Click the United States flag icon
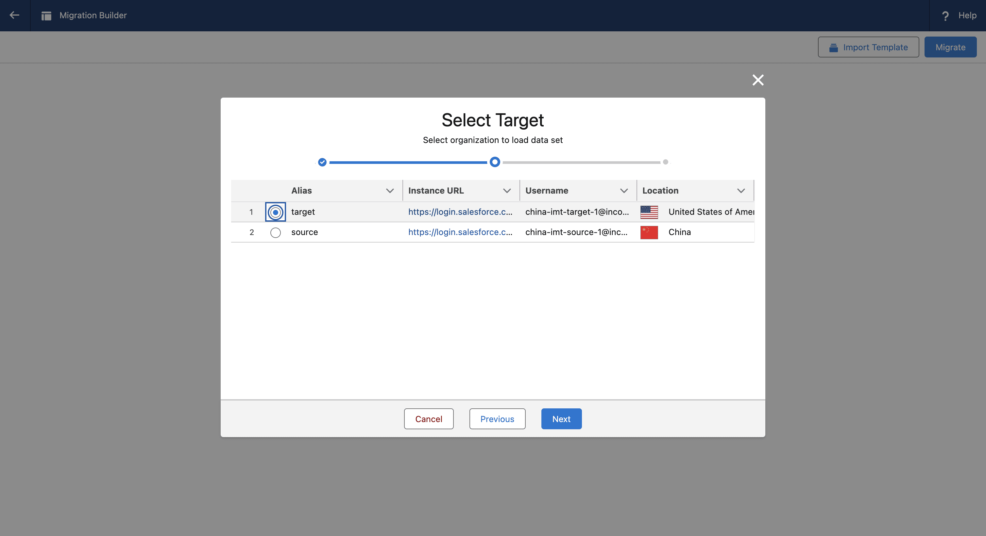This screenshot has width=986, height=536. point(649,212)
